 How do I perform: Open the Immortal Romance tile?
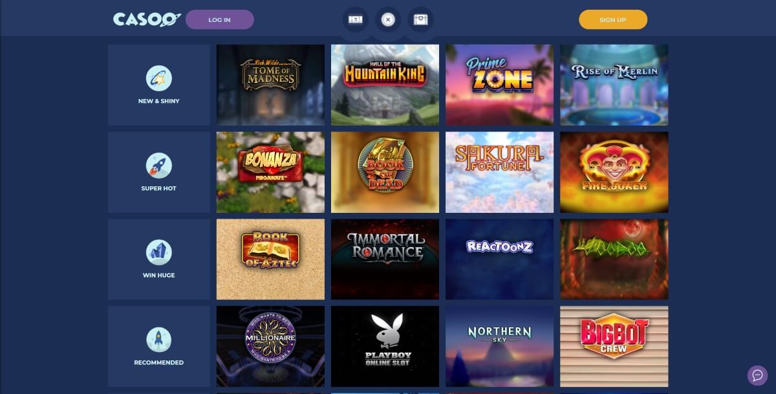[385, 259]
